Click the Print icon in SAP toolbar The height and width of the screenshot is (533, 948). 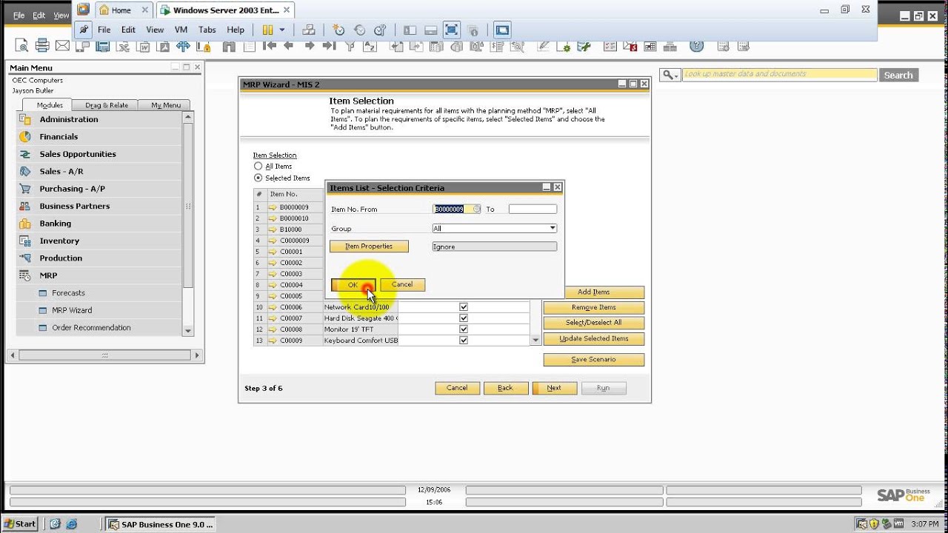click(42, 45)
